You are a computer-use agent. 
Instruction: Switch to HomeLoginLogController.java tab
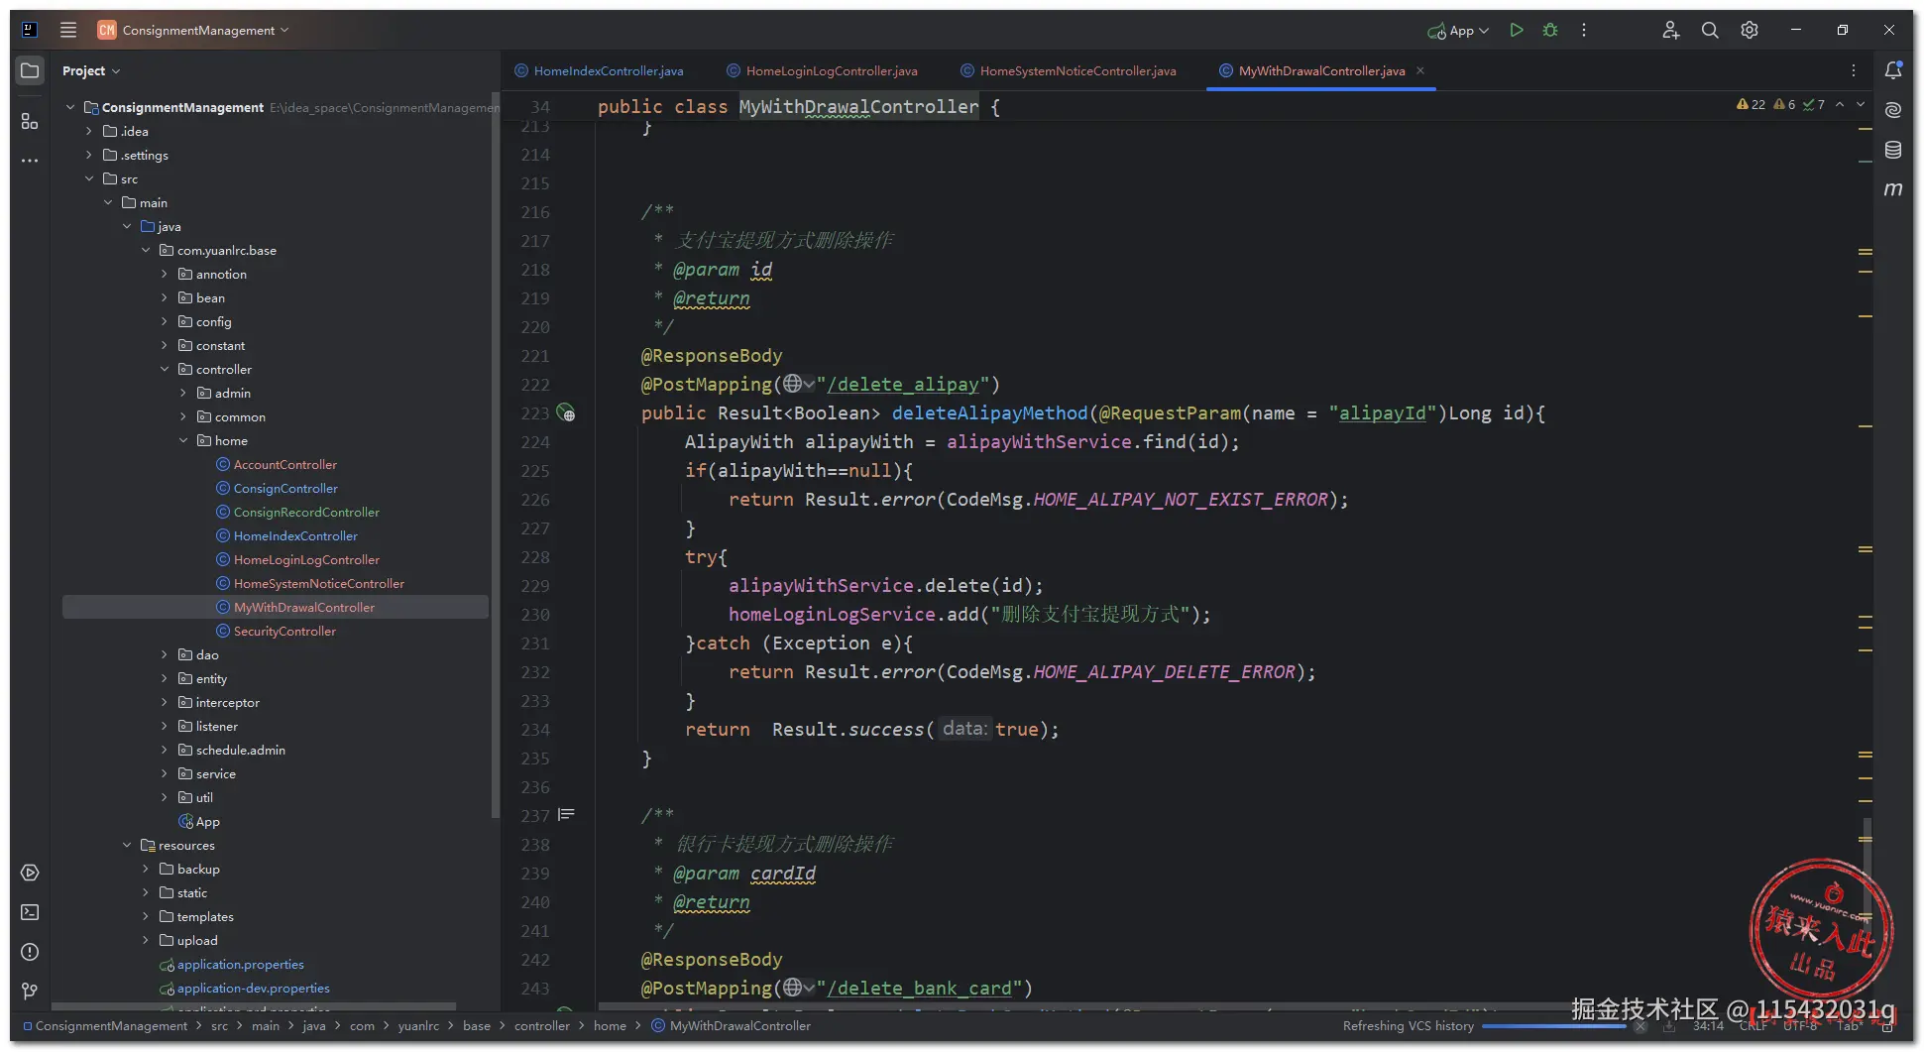pos(822,70)
